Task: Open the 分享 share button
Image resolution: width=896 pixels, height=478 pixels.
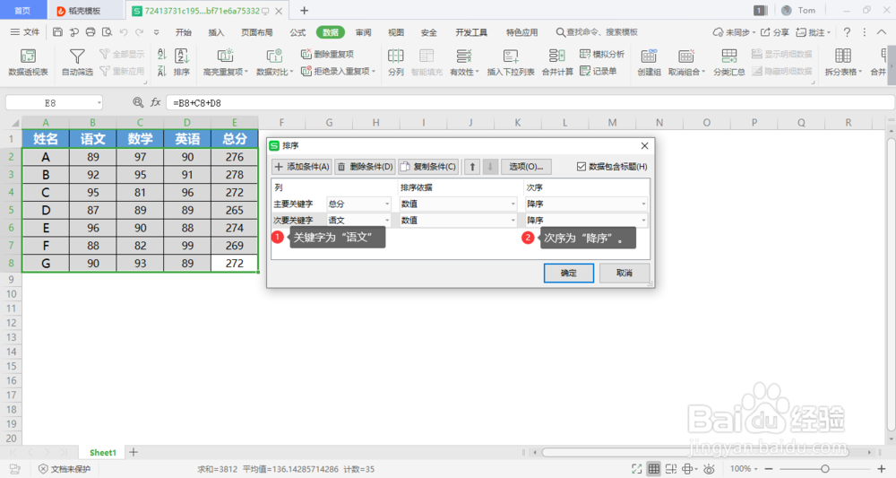Action: point(775,32)
